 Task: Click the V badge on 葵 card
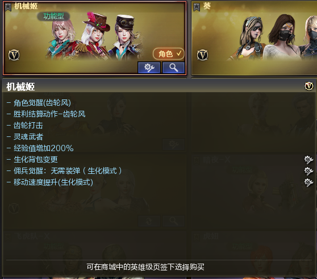tap(203, 55)
